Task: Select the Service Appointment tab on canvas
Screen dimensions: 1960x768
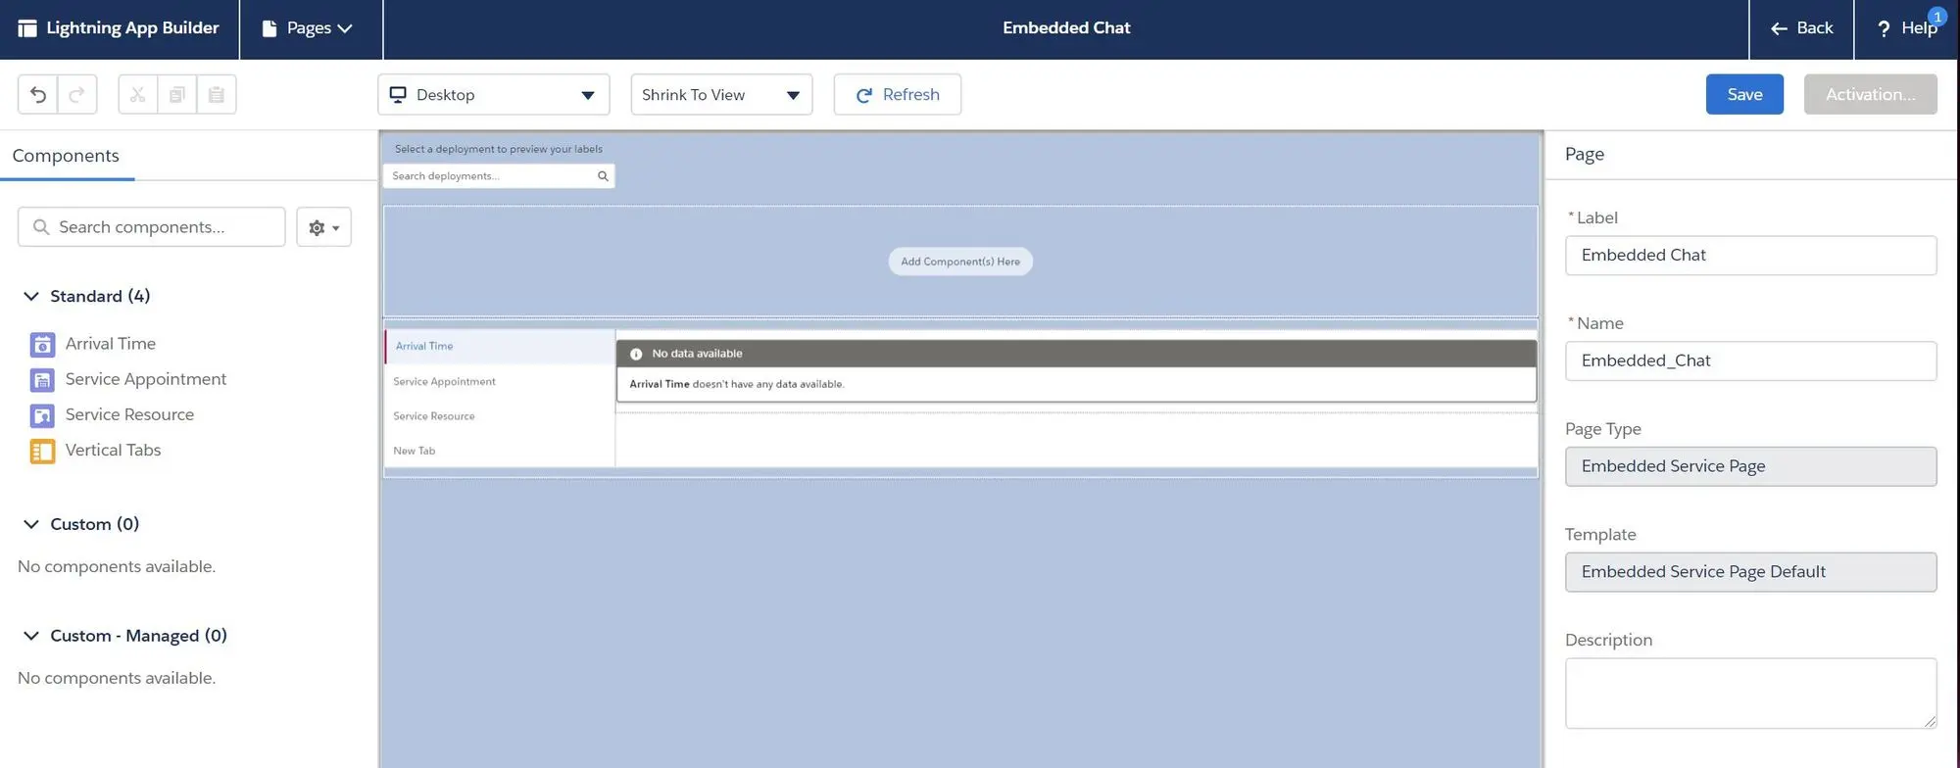Action: pyautogui.click(x=500, y=381)
